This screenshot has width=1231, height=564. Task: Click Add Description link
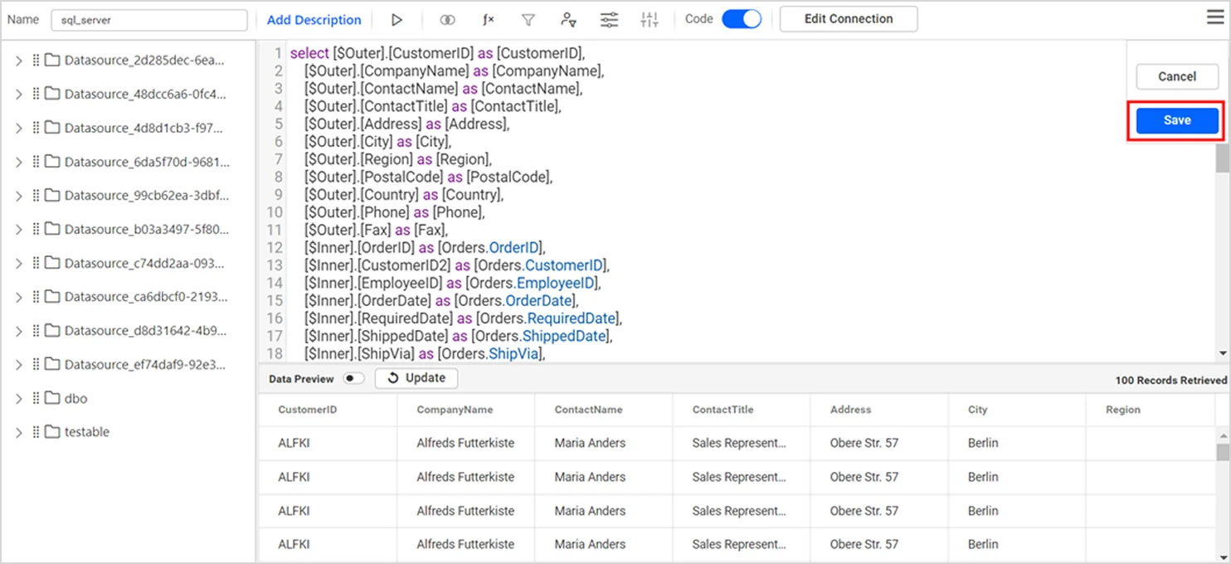pyautogui.click(x=314, y=20)
